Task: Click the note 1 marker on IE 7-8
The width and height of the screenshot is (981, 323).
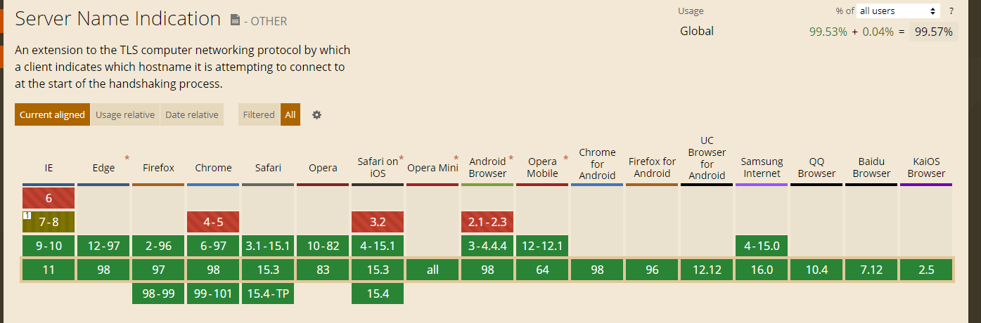Action: pos(26,215)
